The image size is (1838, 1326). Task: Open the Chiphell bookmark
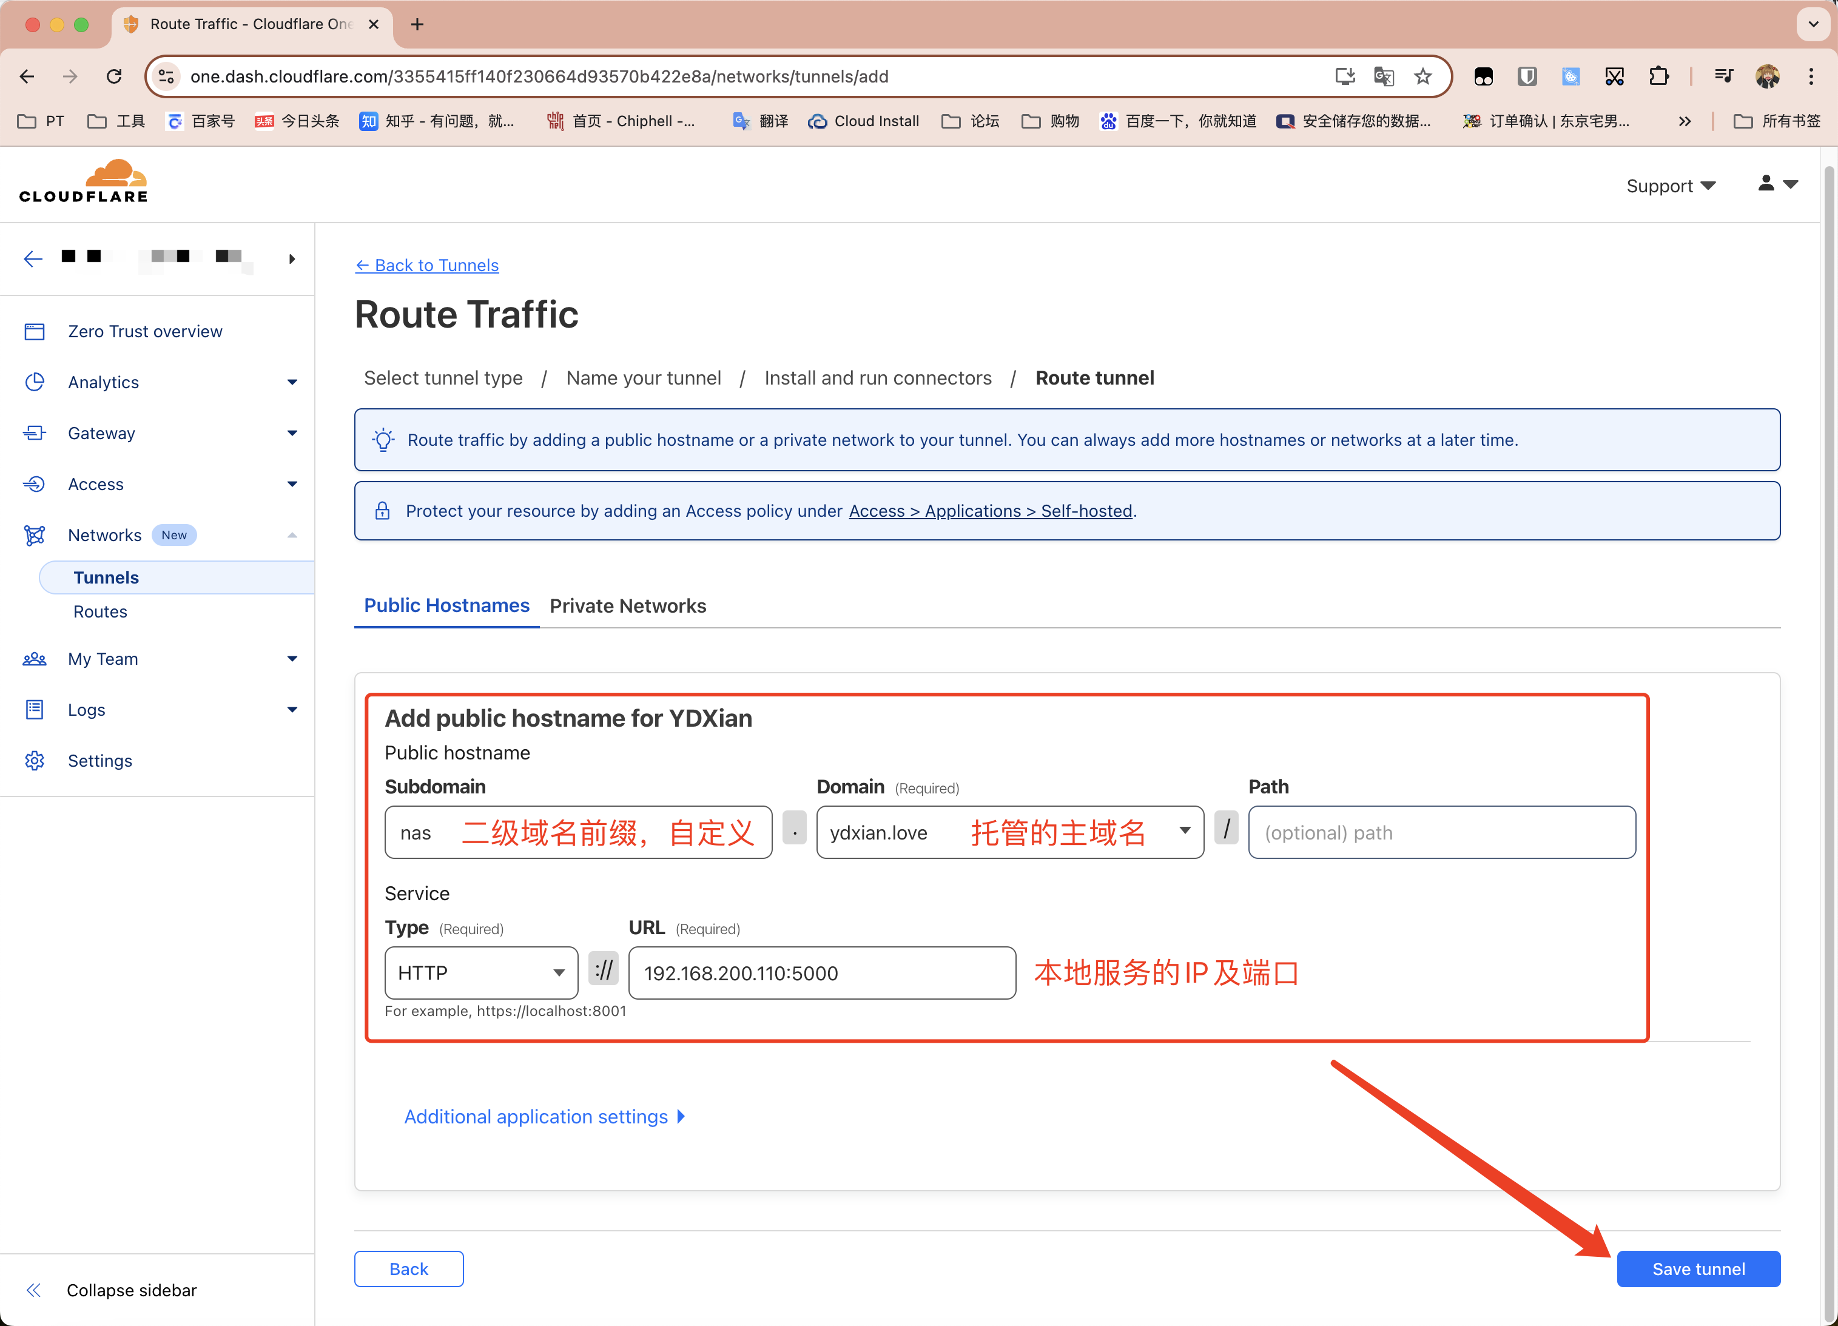tap(621, 121)
